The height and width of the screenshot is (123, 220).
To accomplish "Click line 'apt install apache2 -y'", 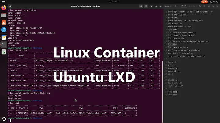I will (181, 53).
